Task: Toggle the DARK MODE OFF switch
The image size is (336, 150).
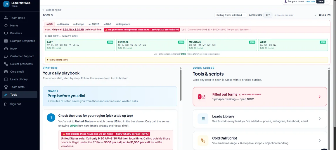Action: point(268,15)
